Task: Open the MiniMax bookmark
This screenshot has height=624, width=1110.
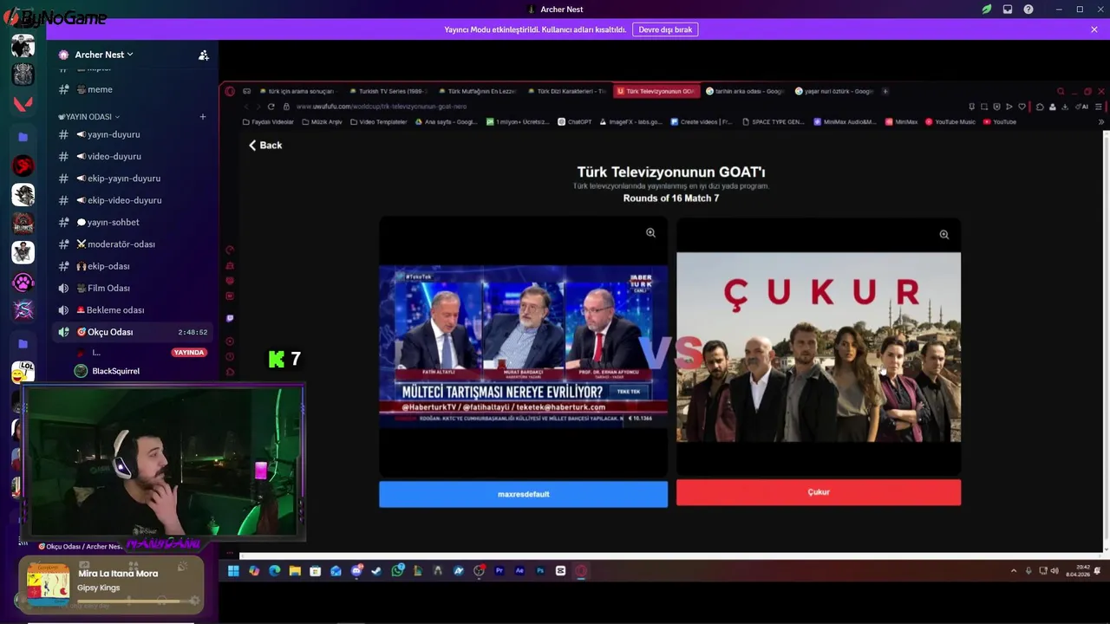Action: point(901,122)
